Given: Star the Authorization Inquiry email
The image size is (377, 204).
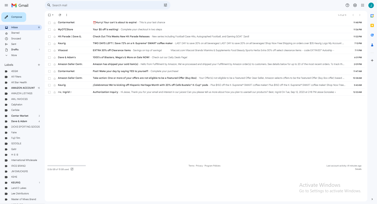Looking at the screenshot, I should click(54, 92).
